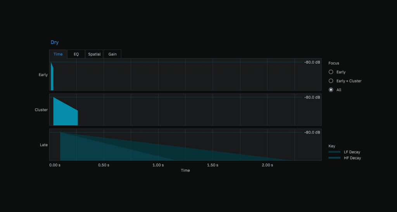Screen dimensions: 397x212
Task: Click the Dry heading label
Action: point(55,42)
